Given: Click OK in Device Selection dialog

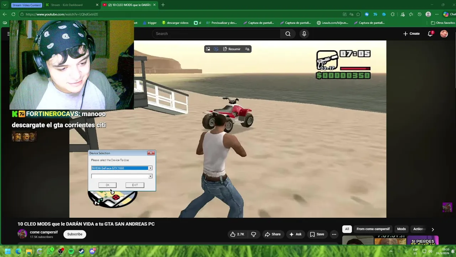Looking at the screenshot, I should pyautogui.click(x=107, y=185).
